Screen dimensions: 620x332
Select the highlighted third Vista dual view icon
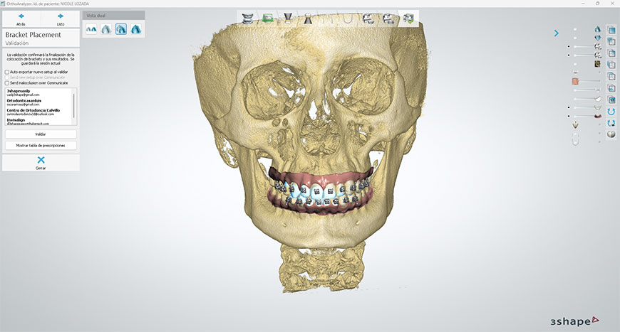coord(121,29)
